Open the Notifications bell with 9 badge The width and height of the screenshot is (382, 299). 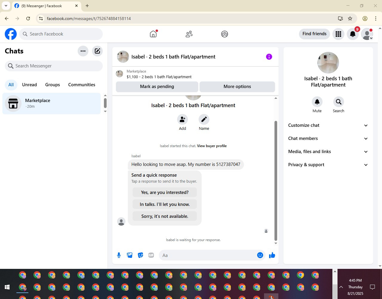click(x=353, y=34)
